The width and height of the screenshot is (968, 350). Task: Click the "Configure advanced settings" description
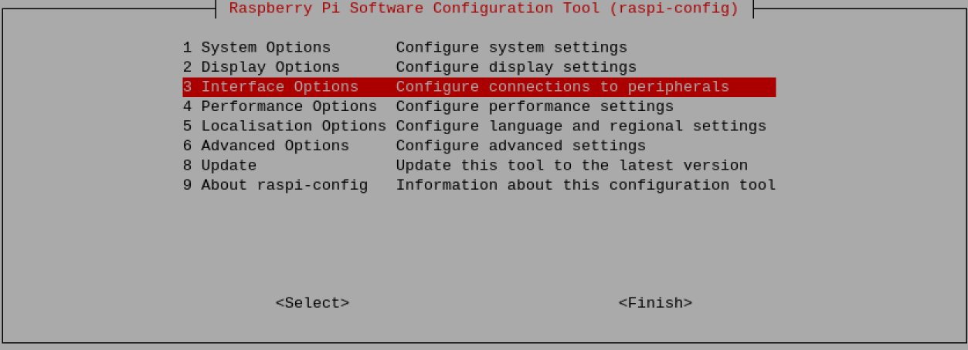click(x=521, y=146)
